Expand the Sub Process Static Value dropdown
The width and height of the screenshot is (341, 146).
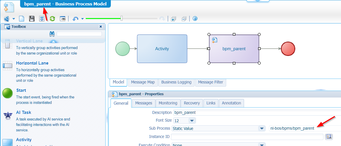coord(262,129)
